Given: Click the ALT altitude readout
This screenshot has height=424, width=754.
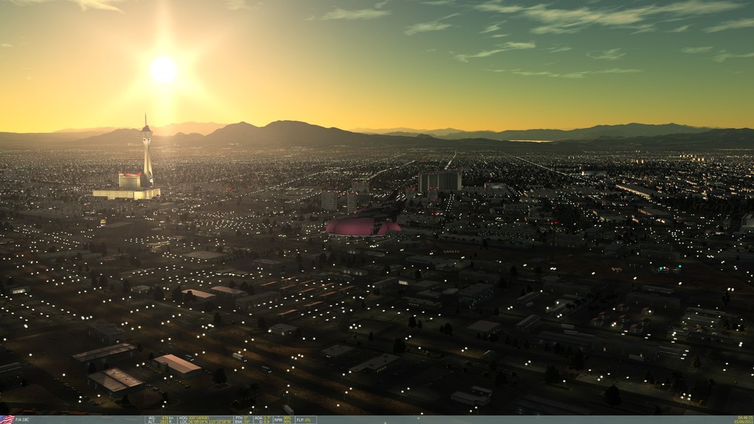Looking at the screenshot, I should coord(161,422).
